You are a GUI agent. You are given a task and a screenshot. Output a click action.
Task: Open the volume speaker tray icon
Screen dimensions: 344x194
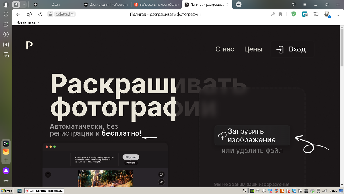pos(264,191)
